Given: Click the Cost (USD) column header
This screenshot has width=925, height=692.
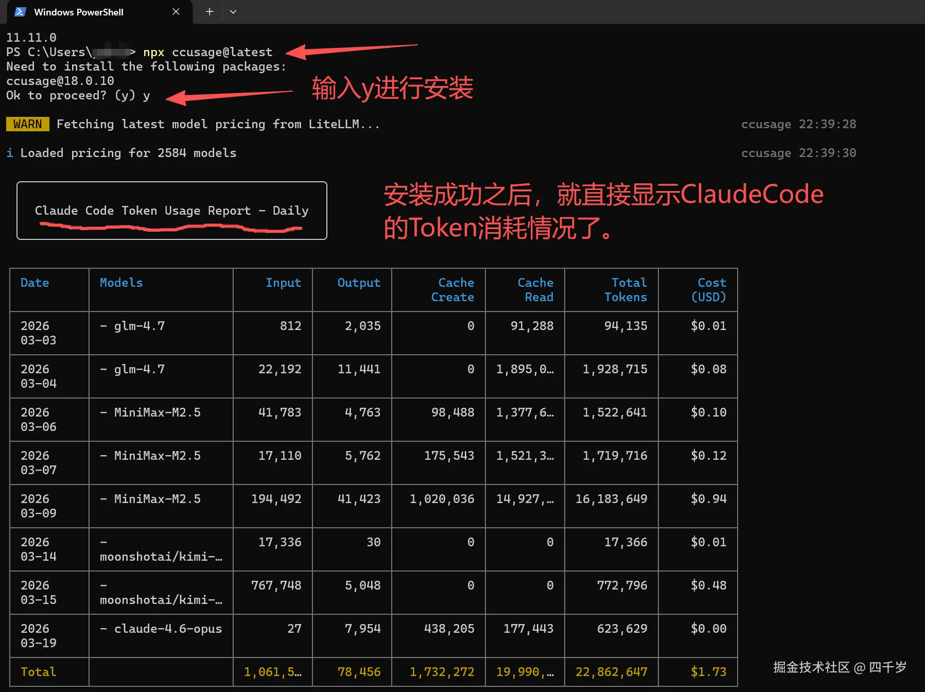Looking at the screenshot, I should 711,290.
